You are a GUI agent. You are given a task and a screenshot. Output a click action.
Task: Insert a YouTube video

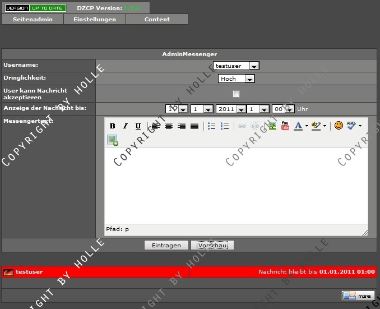[285, 126]
